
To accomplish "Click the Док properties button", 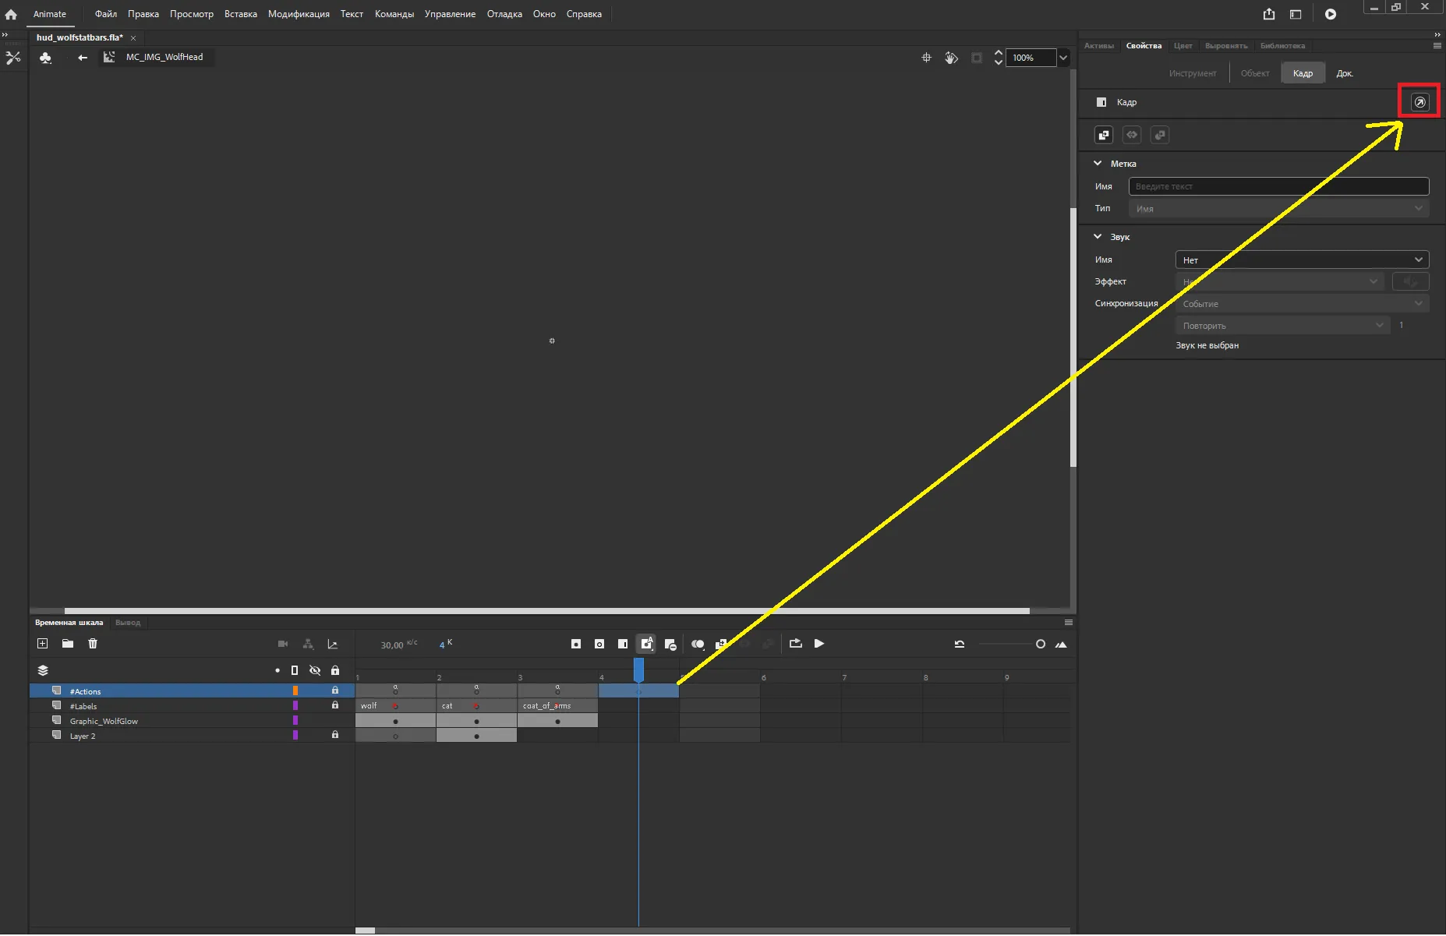I will (1344, 72).
